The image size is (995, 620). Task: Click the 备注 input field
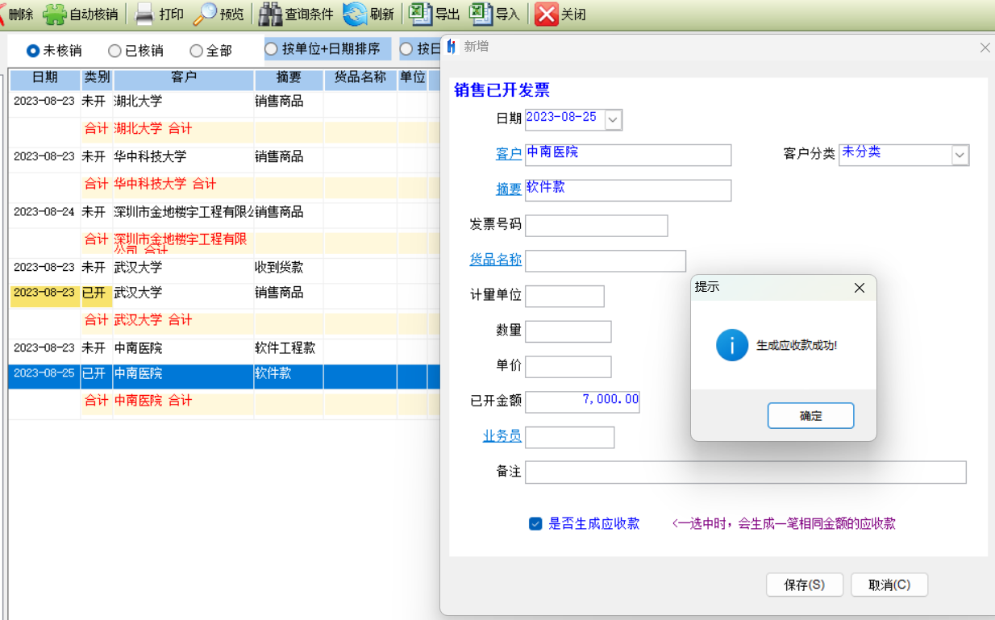pyautogui.click(x=746, y=472)
